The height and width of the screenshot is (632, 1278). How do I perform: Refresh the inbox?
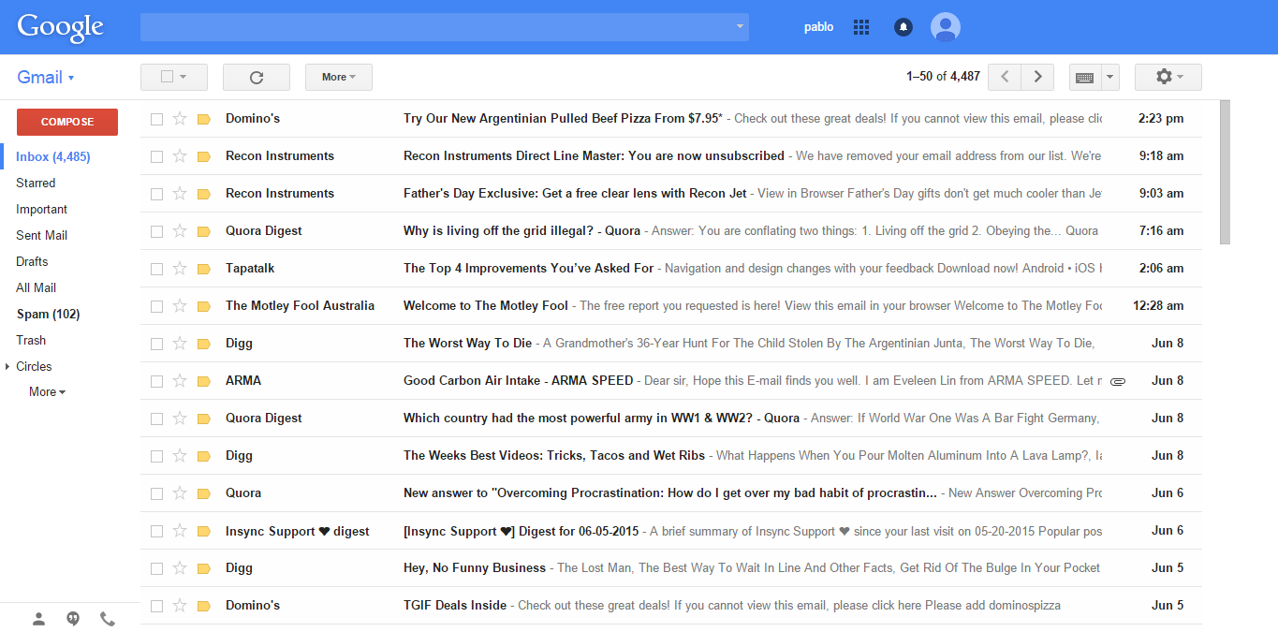(x=256, y=77)
